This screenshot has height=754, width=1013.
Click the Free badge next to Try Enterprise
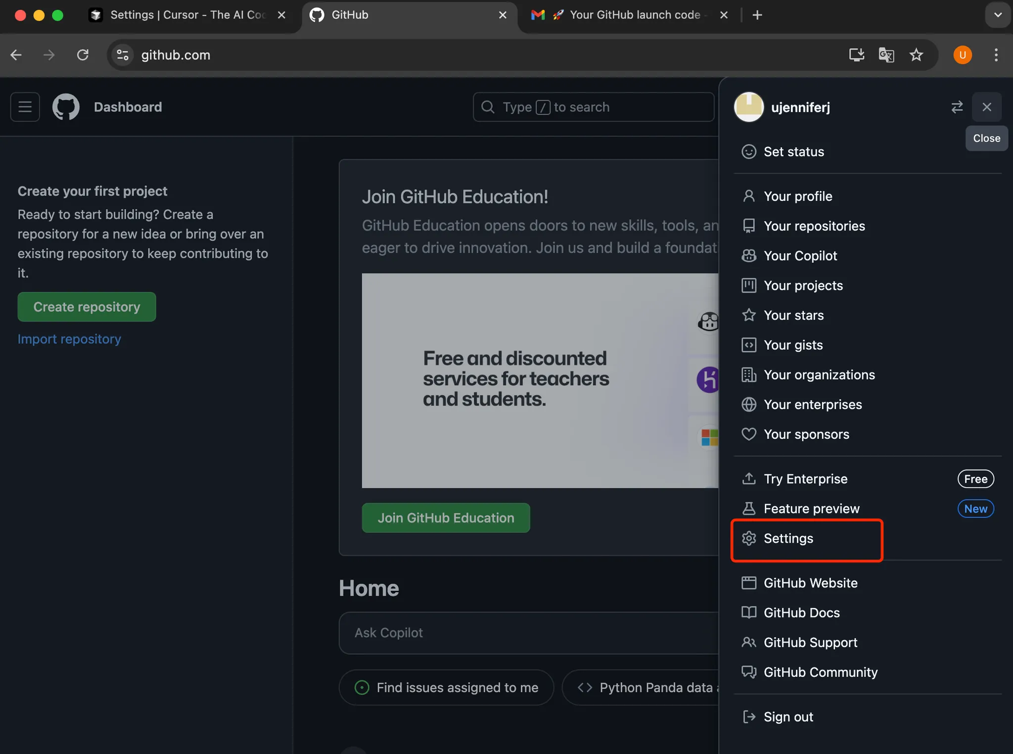(975, 479)
